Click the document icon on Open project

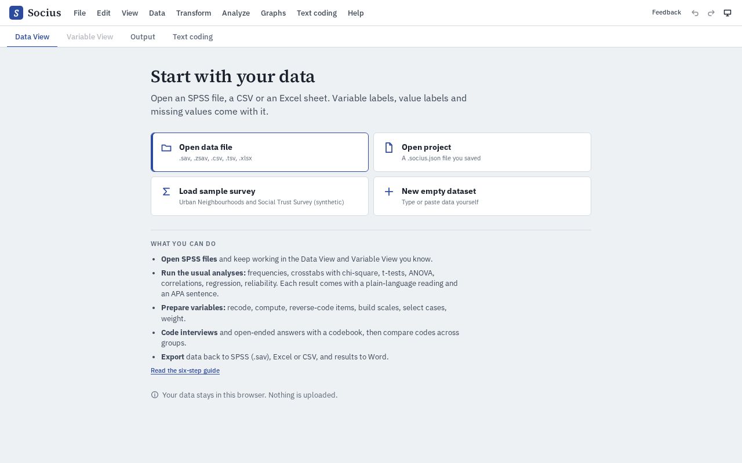[389, 148]
